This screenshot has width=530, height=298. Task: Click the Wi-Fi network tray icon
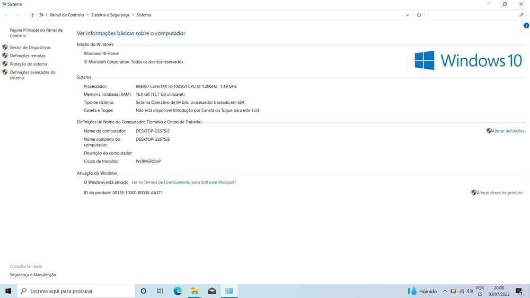[462, 291]
